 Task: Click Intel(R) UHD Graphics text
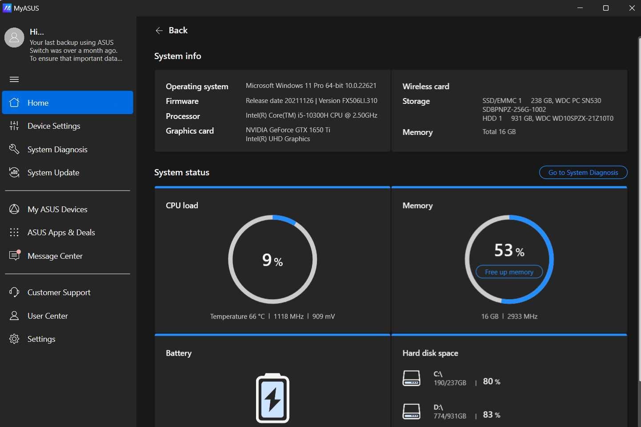pos(278,139)
